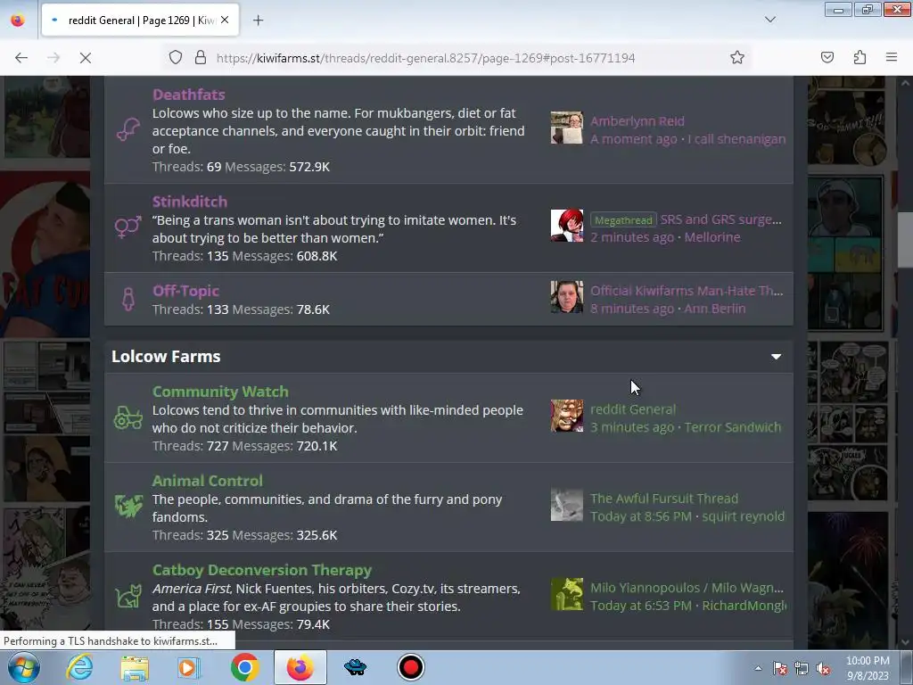Launch Internet Explorer from the taskbar

coord(79,667)
